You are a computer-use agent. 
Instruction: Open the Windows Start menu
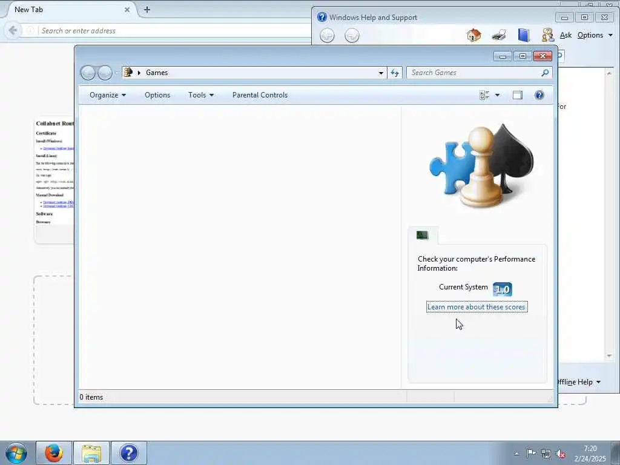(16, 453)
